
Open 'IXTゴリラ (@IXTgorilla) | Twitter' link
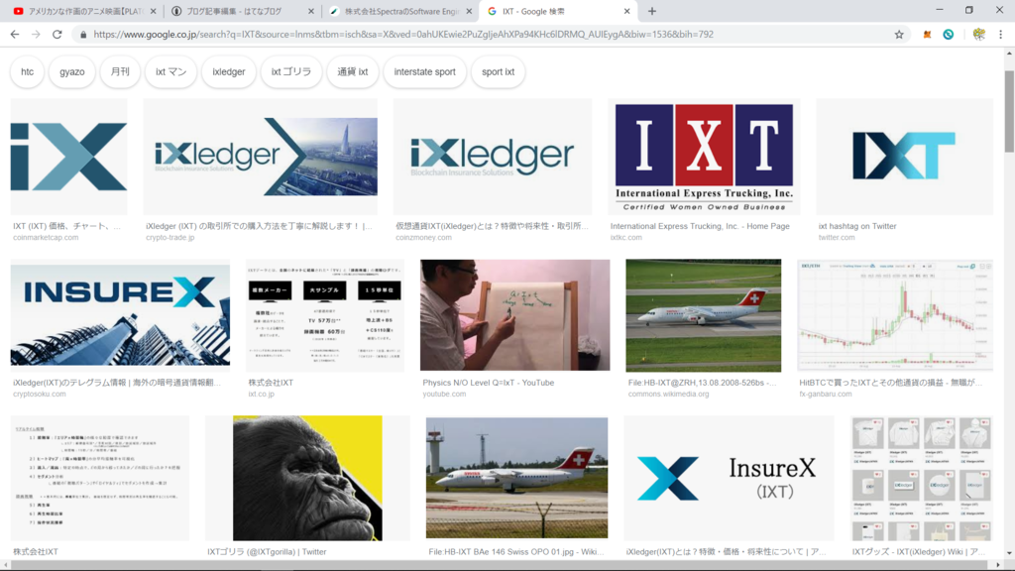[267, 551]
